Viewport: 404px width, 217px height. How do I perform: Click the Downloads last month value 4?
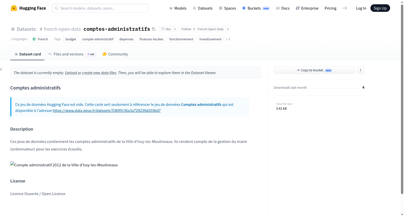[x=363, y=87]
